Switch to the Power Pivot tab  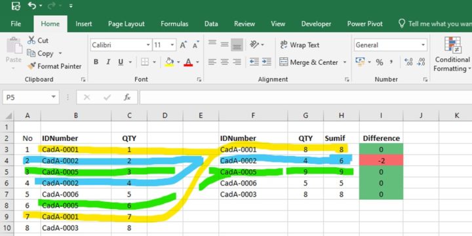(365, 24)
